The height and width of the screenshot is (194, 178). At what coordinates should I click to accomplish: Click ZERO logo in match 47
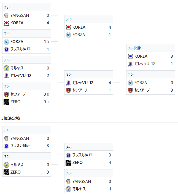point(68,163)
